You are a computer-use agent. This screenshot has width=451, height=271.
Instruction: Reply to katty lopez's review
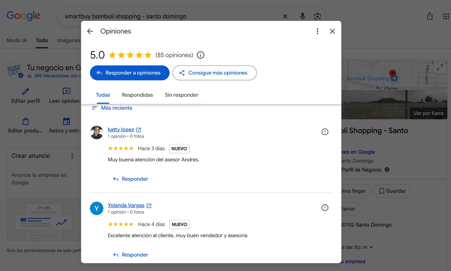[131, 179]
